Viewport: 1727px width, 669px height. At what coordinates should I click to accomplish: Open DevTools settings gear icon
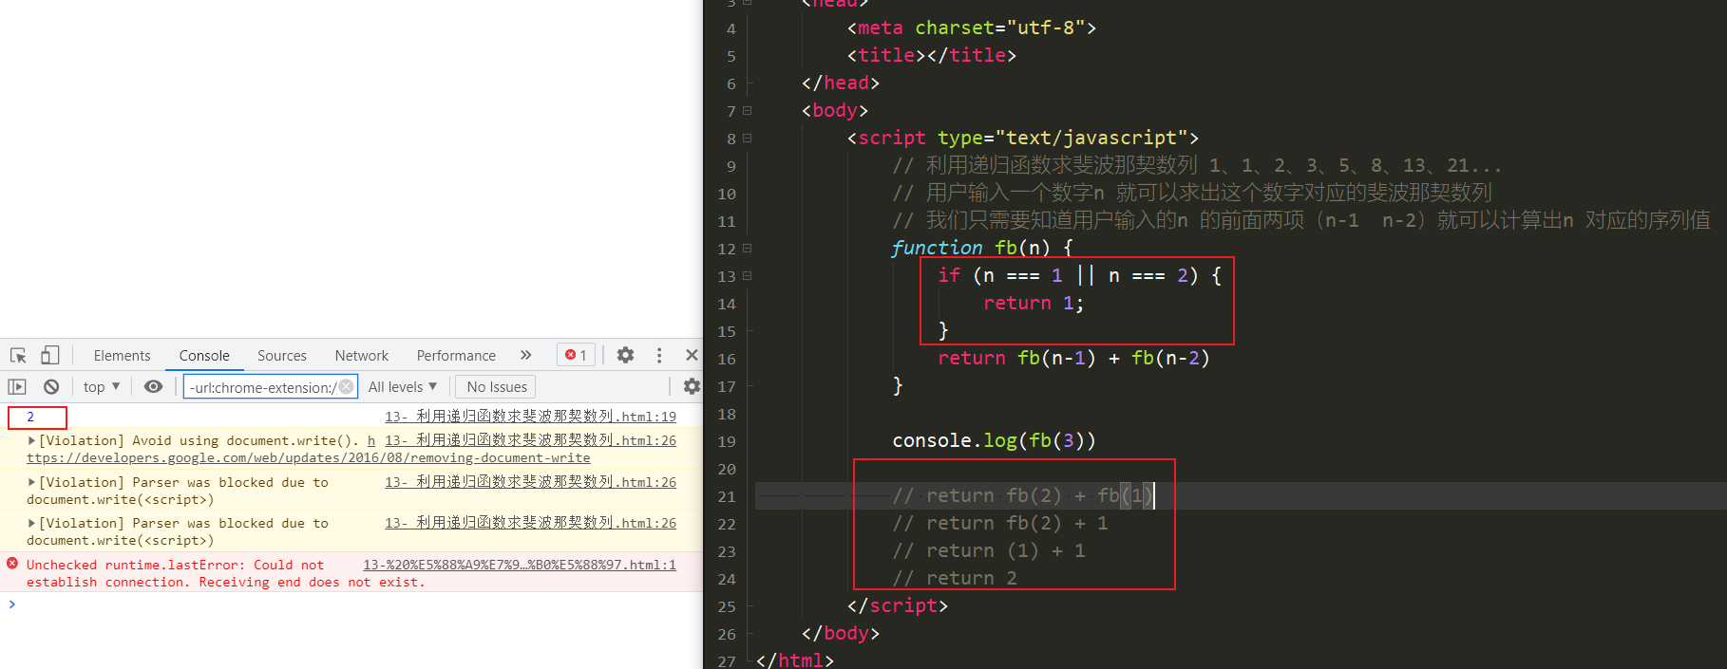(x=625, y=355)
